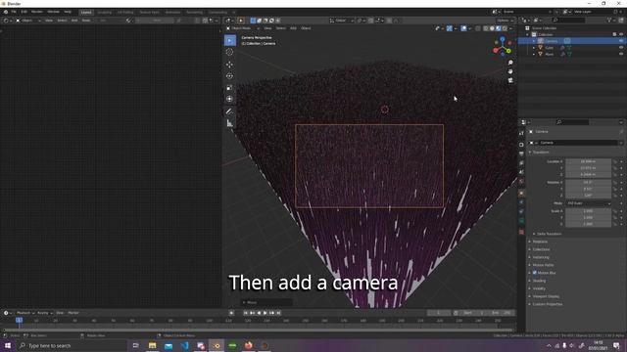Toggle X-ray view in viewport header
The height and width of the screenshot is (352, 627).
[x=478, y=28]
